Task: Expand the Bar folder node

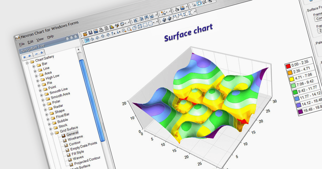Action: click(x=34, y=67)
